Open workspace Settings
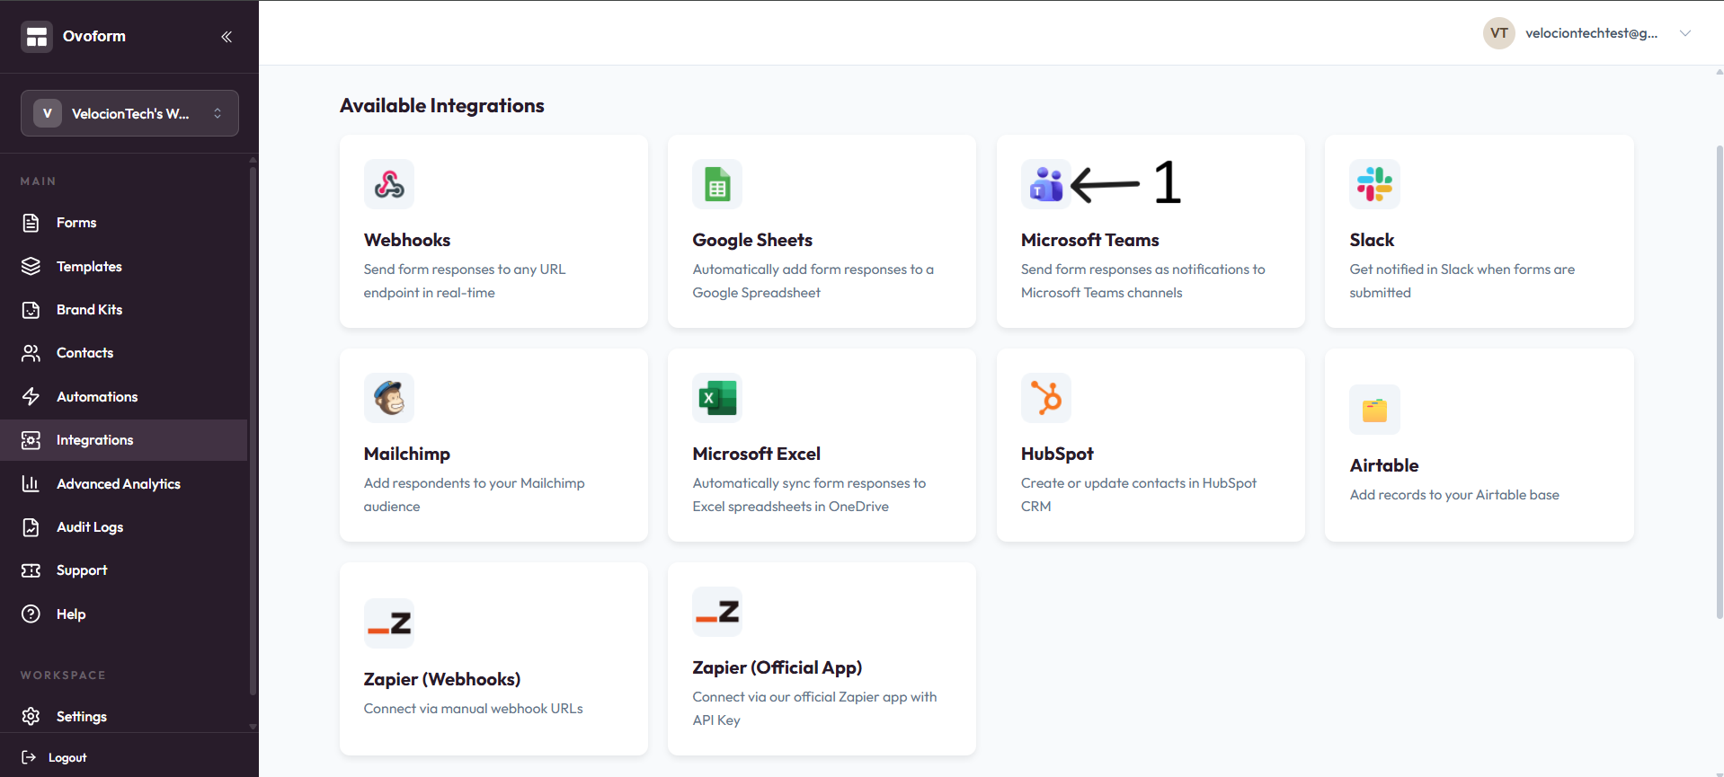This screenshot has width=1724, height=777. point(81,717)
